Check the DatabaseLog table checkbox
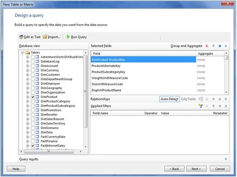237x177 pixels. coord(33,61)
